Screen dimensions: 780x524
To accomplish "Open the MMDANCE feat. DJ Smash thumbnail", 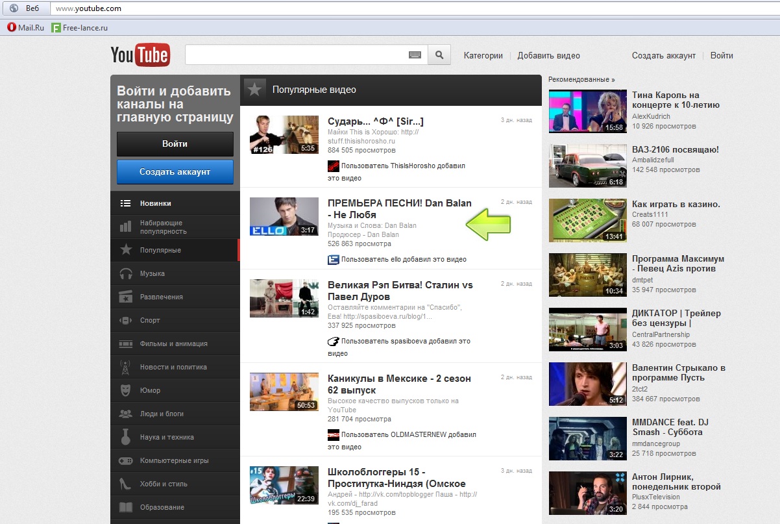I will [588, 438].
